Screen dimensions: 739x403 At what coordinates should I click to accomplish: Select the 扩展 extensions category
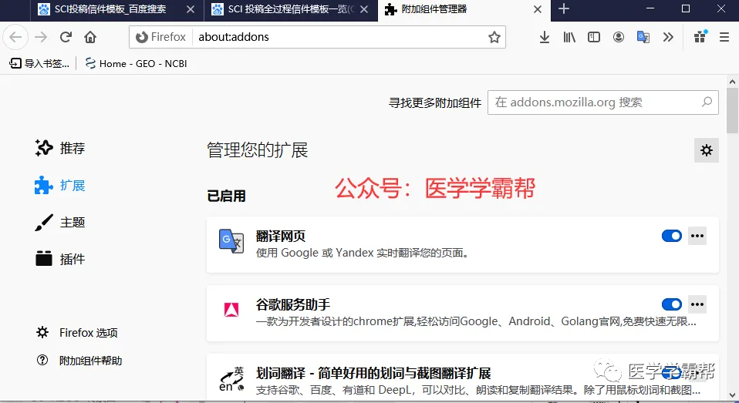60,186
